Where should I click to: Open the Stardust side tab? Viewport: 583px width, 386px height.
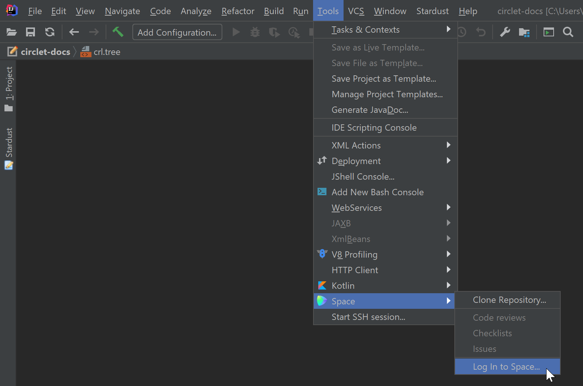[9, 148]
